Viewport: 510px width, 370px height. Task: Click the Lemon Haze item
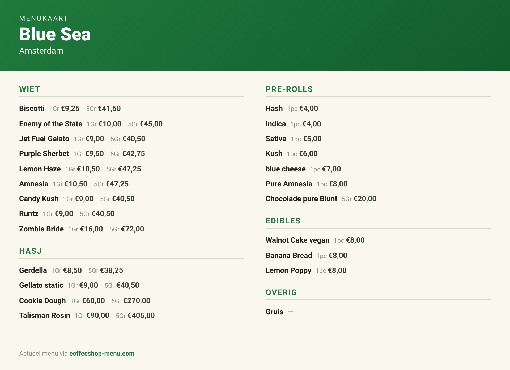[40, 169]
